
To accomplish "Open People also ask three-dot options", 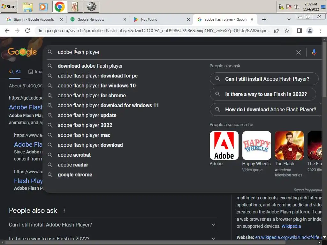I will point(64,211).
